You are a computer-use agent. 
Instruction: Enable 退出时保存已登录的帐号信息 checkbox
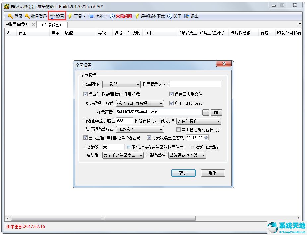(x=129, y=147)
